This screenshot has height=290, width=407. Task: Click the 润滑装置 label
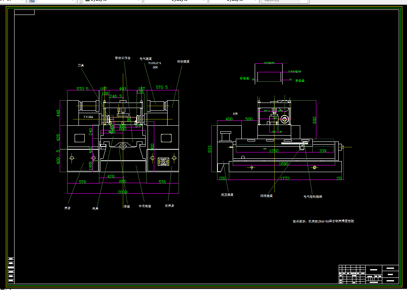[x=266, y=196]
